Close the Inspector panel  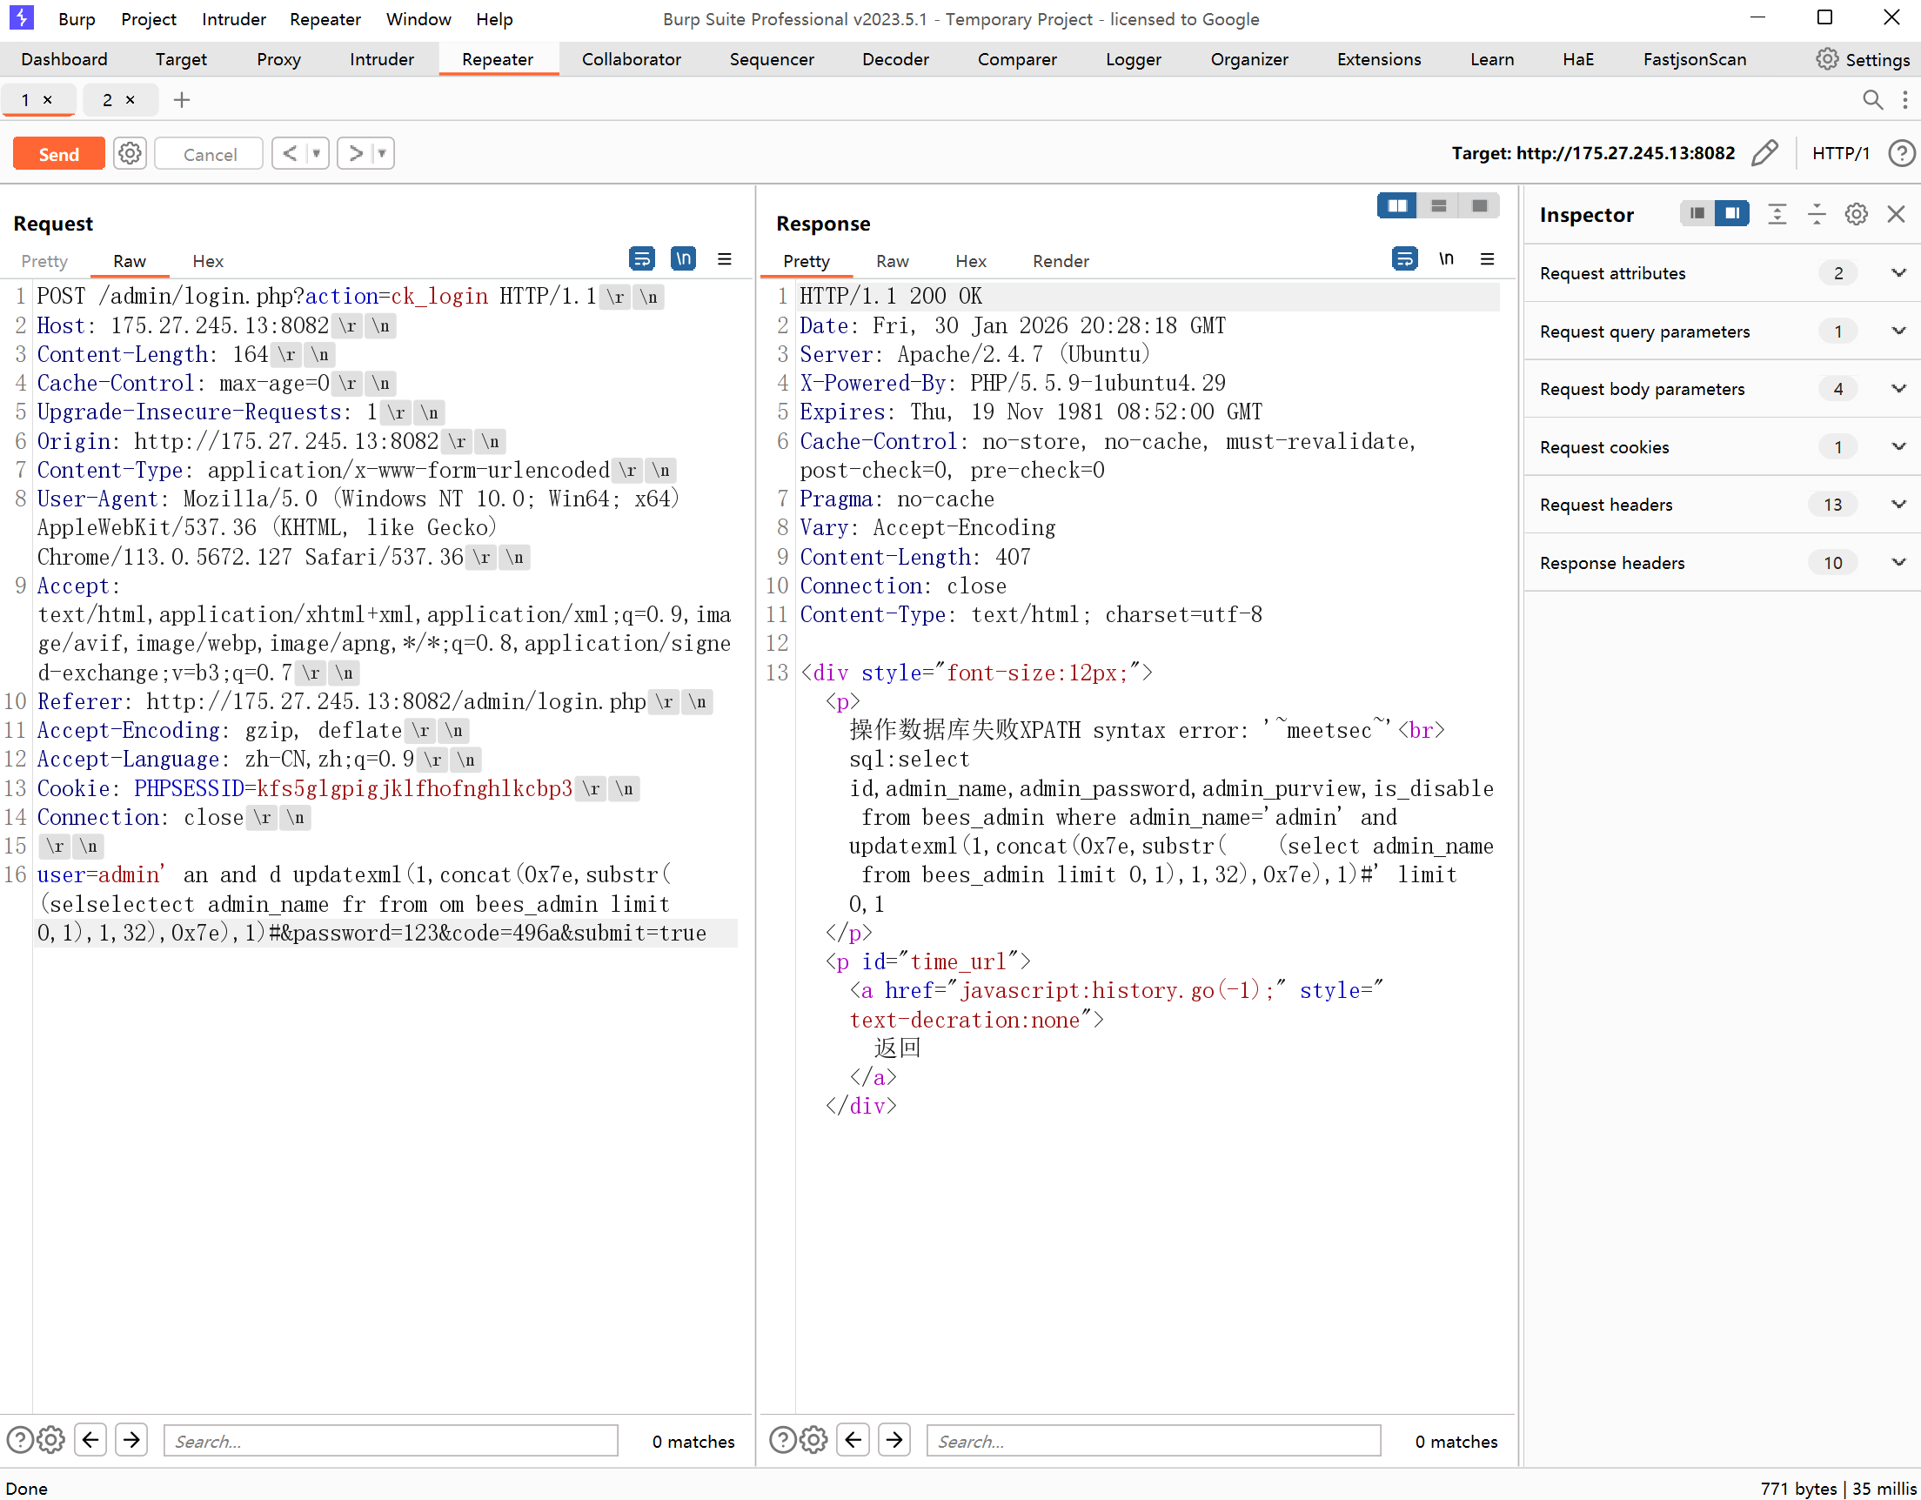point(1896,214)
